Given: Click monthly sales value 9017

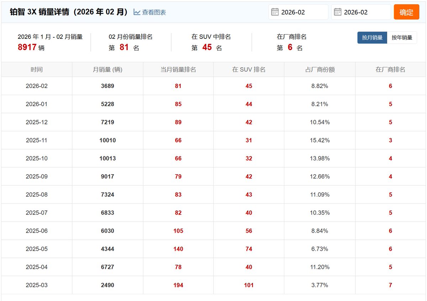Looking at the screenshot, I should tap(107, 177).
